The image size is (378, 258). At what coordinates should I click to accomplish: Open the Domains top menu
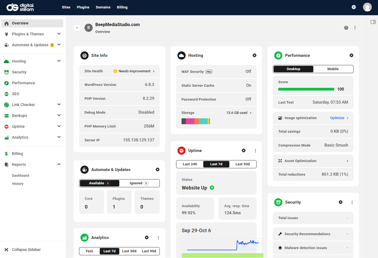point(103,7)
